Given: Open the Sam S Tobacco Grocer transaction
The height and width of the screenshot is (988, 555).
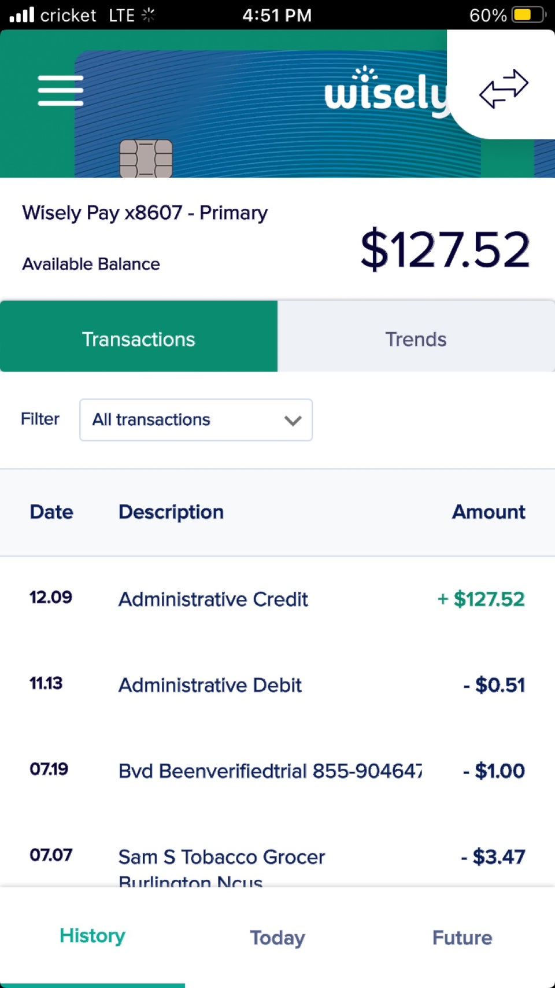Looking at the screenshot, I should click(x=221, y=857).
